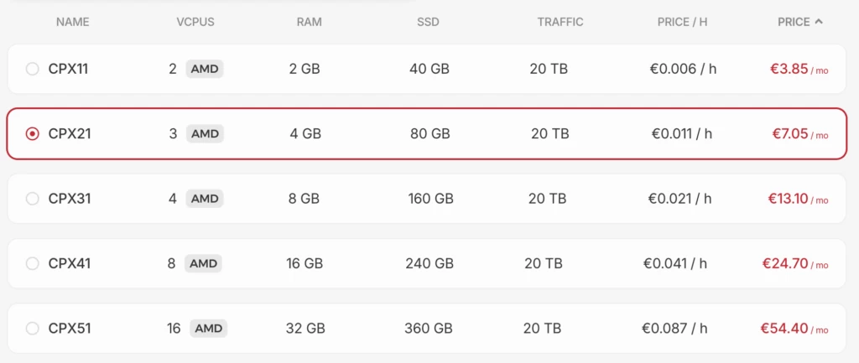The height and width of the screenshot is (363, 859).
Task: Click the AMD badge in CPX41 row
Action: (x=204, y=263)
